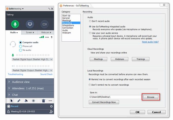This screenshot has width=173, height=120.
Task: Select the arrow pointer drawing tool
Action: click(x=12, y=101)
